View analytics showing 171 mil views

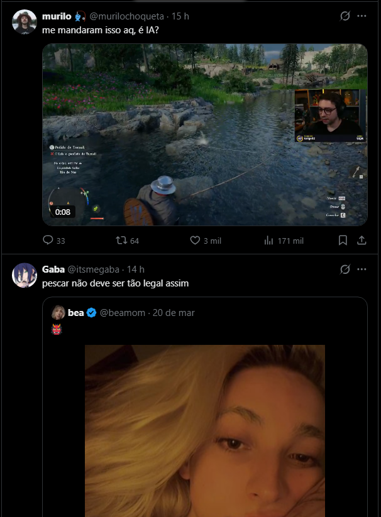tap(284, 241)
